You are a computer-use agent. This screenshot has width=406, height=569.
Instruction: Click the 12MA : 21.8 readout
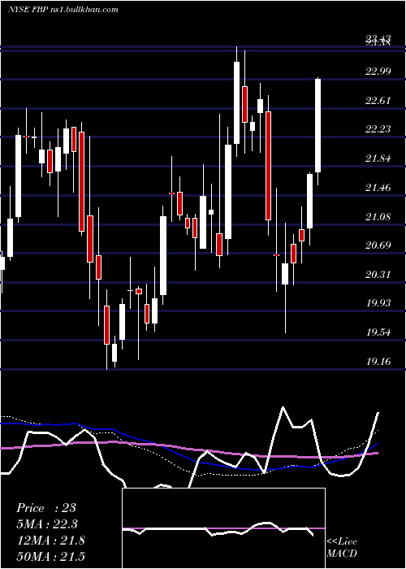click(50, 540)
